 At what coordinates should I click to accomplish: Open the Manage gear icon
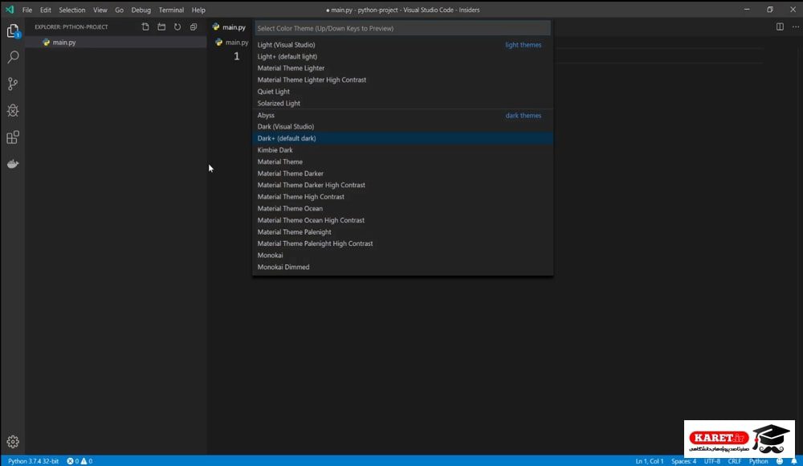[13, 441]
